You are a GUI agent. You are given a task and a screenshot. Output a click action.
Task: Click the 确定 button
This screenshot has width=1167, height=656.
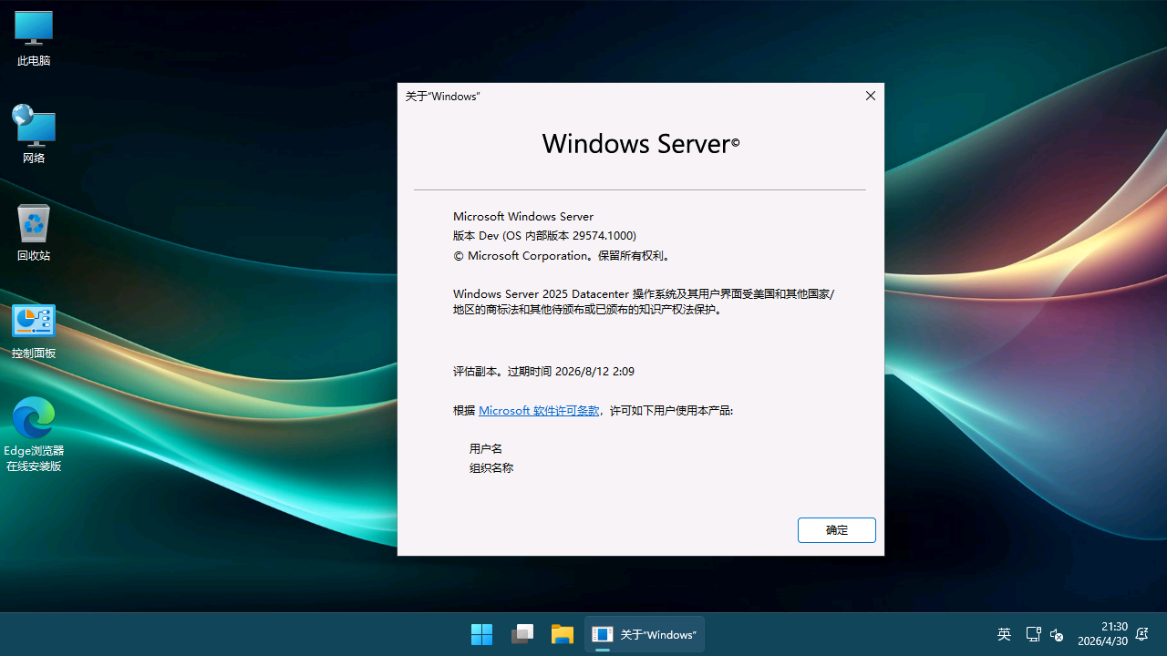tap(837, 530)
